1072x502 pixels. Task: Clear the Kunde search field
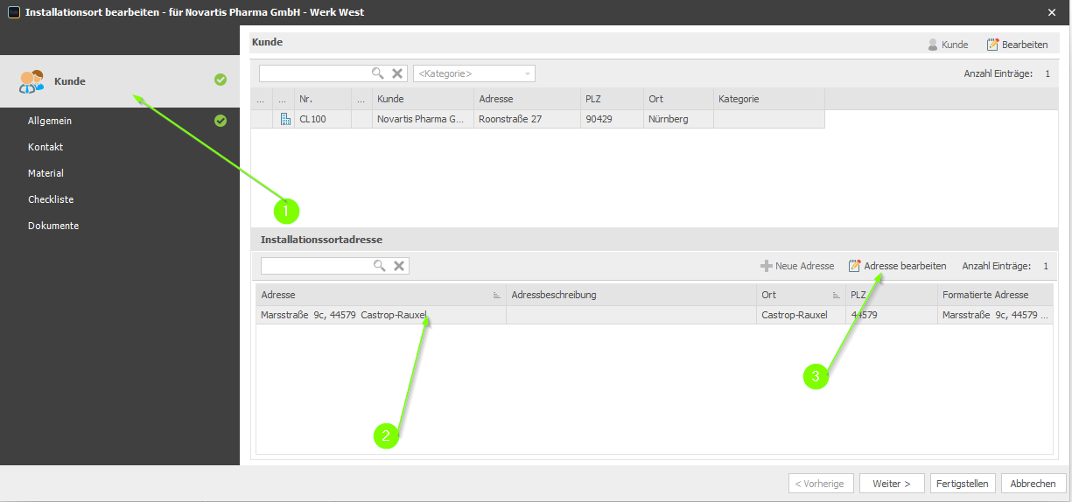point(397,73)
